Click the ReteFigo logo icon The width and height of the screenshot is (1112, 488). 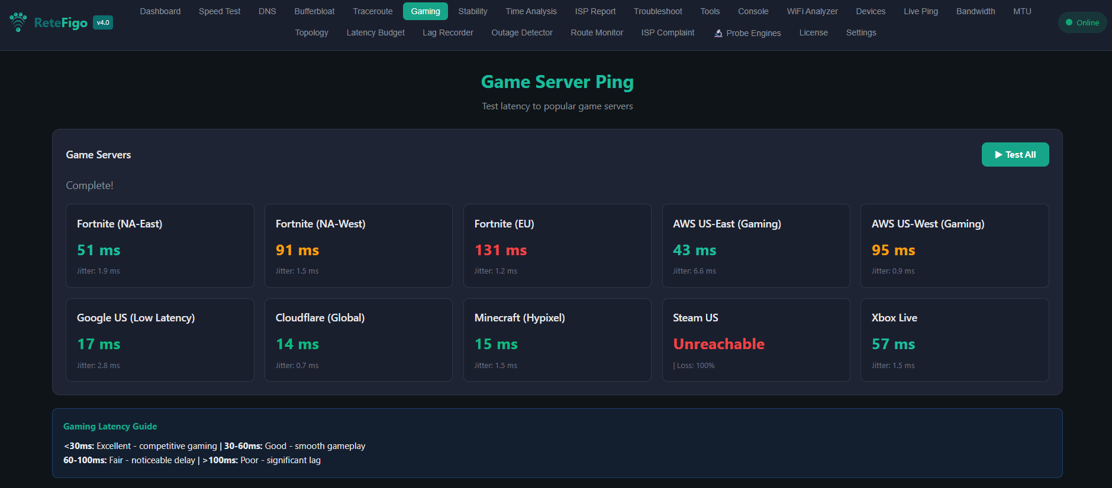coord(18,22)
